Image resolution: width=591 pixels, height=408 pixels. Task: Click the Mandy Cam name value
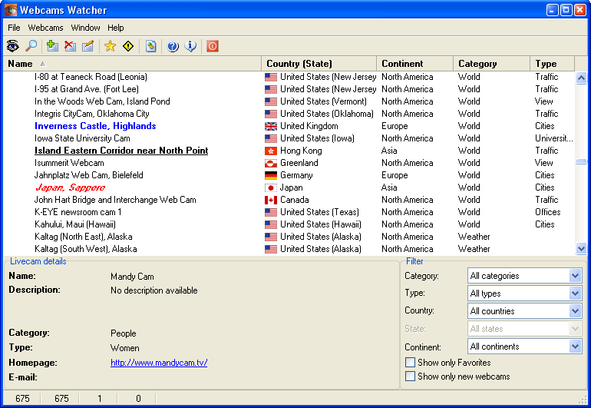[132, 277]
